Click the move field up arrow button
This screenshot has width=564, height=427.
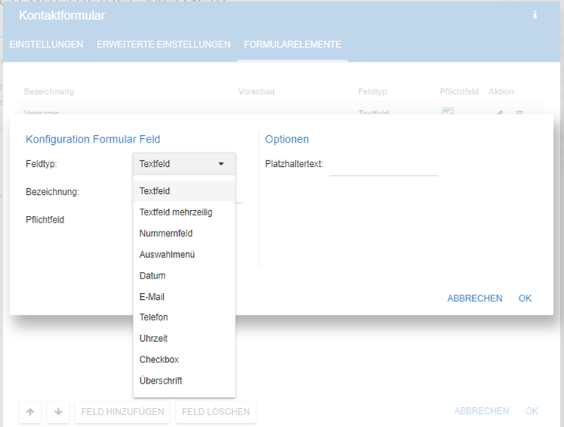coord(29,412)
